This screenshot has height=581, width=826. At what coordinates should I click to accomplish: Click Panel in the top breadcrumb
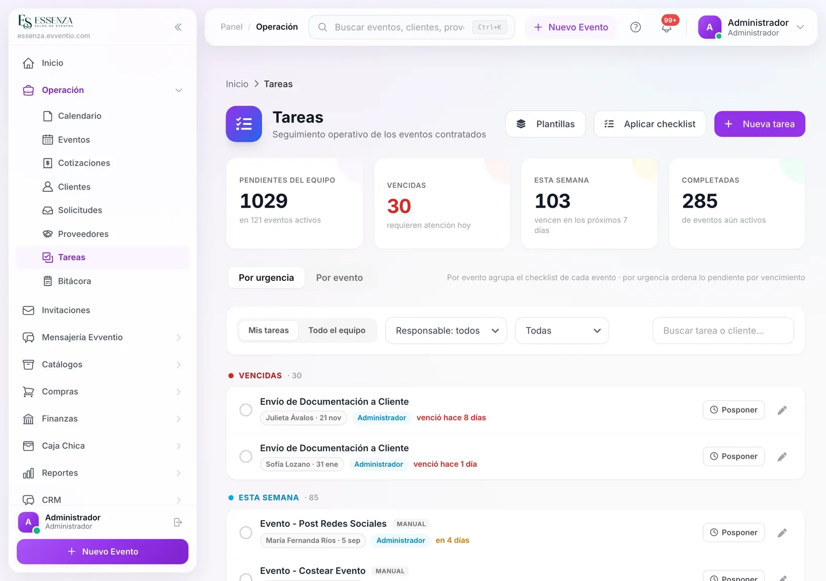coord(231,27)
